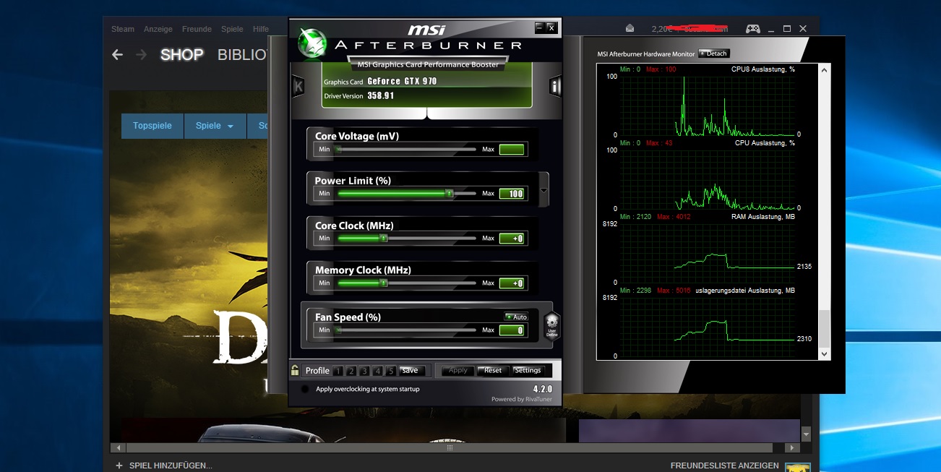Select the Topspiele shop tab
The image size is (941, 472).
(152, 126)
